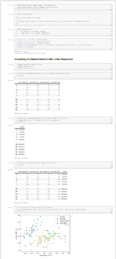Image resolution: width=116 pixels, height=259 pixels.
Task: Click the 'Out[7]:' output prompt
Action: coord(11,125)
